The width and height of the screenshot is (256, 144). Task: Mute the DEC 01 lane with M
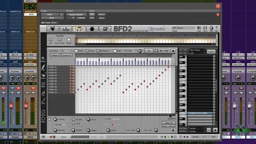(70, 67)
